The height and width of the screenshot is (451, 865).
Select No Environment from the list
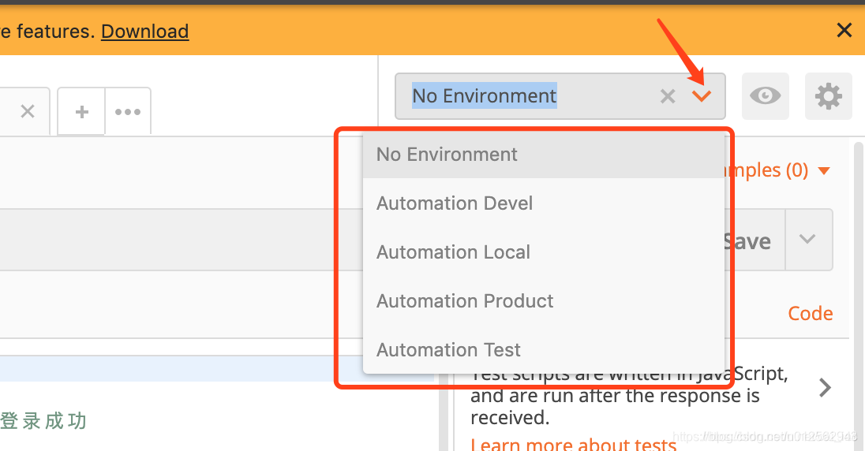pos(543,155)
